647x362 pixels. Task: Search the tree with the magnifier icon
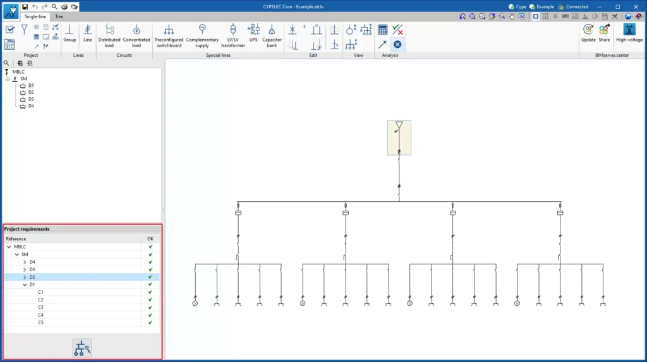point(6,63)
